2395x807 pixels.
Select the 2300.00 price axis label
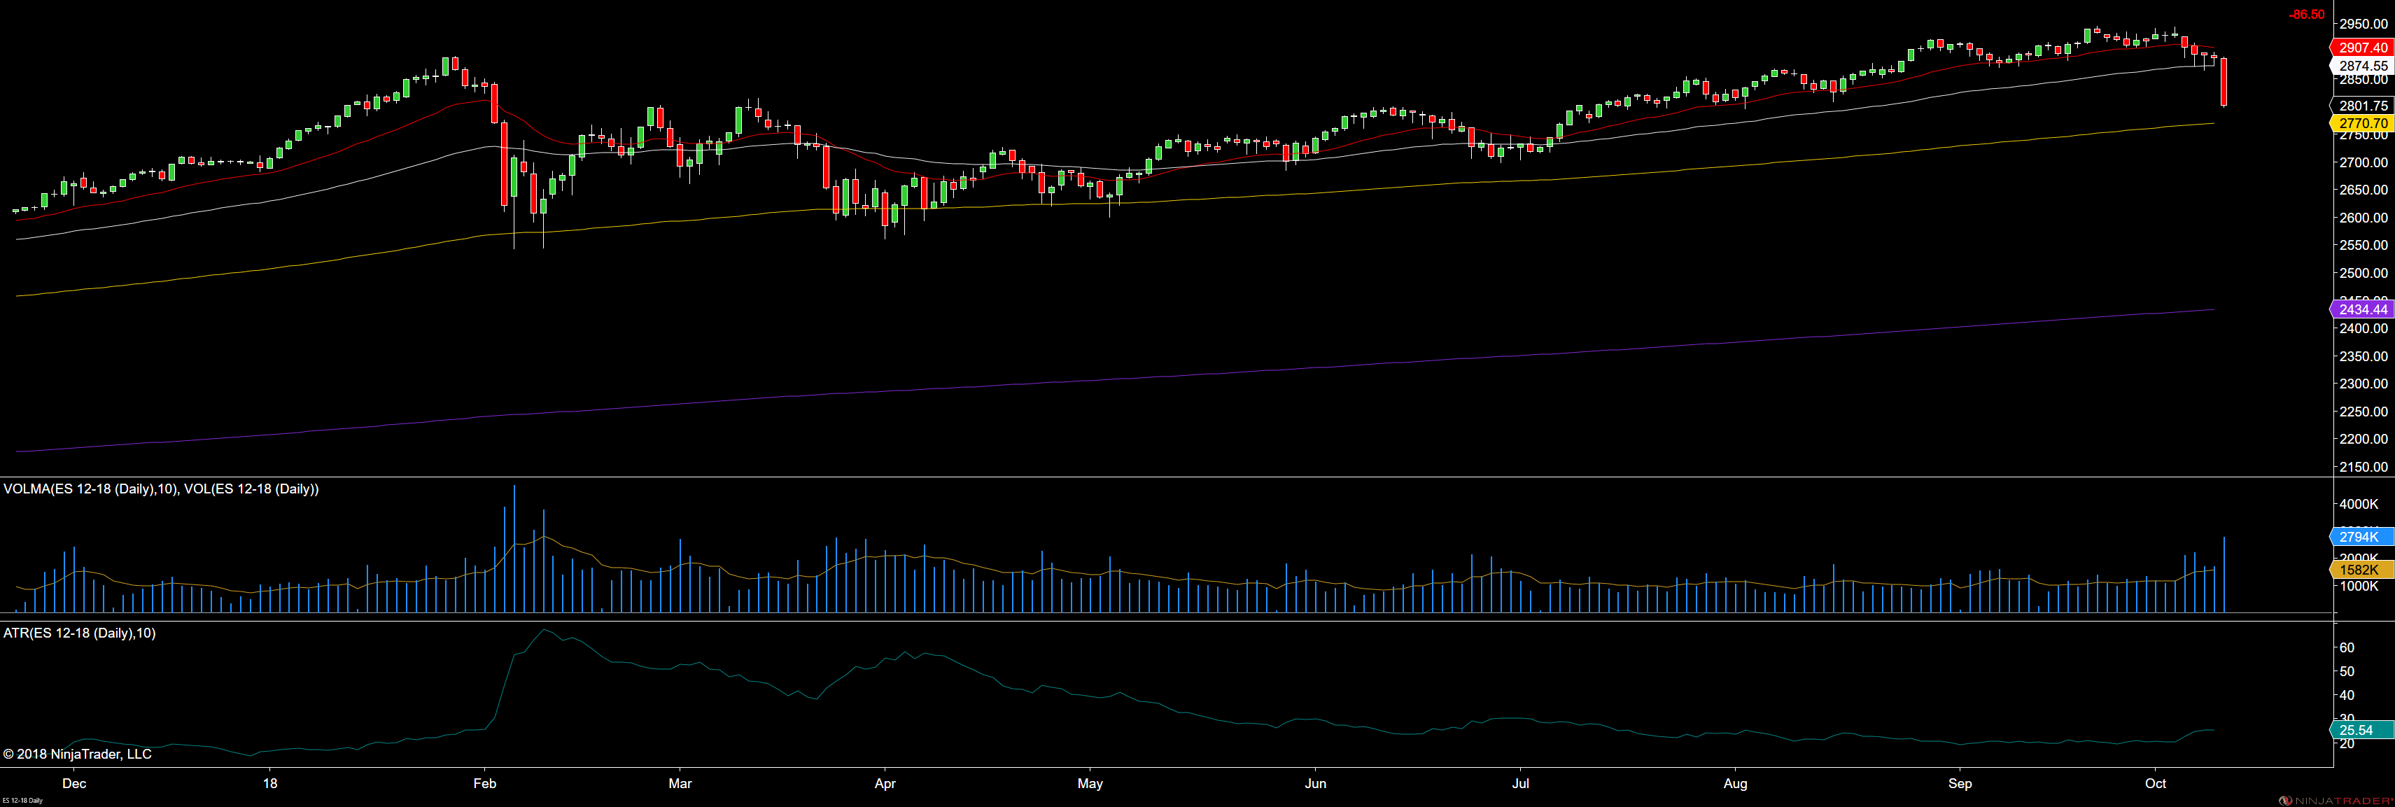[x=2364, y=384]
